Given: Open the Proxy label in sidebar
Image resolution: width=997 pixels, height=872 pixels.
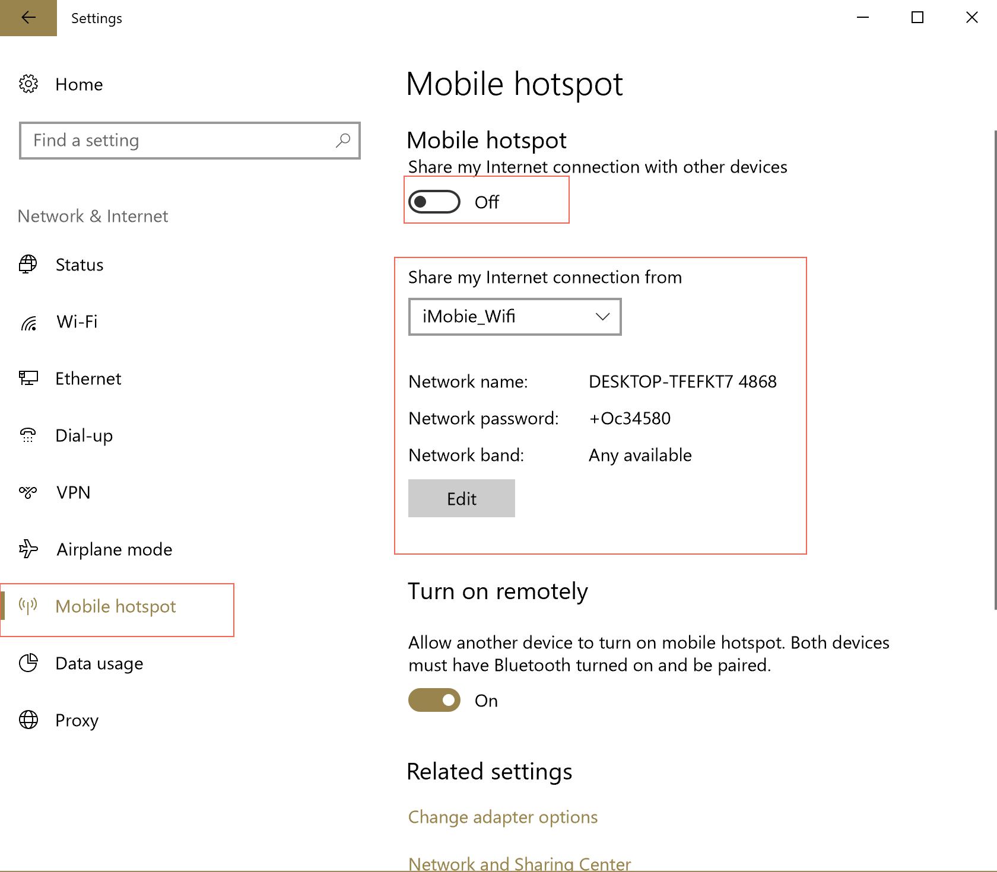Looking at the screenshot, I should (77, 721).
